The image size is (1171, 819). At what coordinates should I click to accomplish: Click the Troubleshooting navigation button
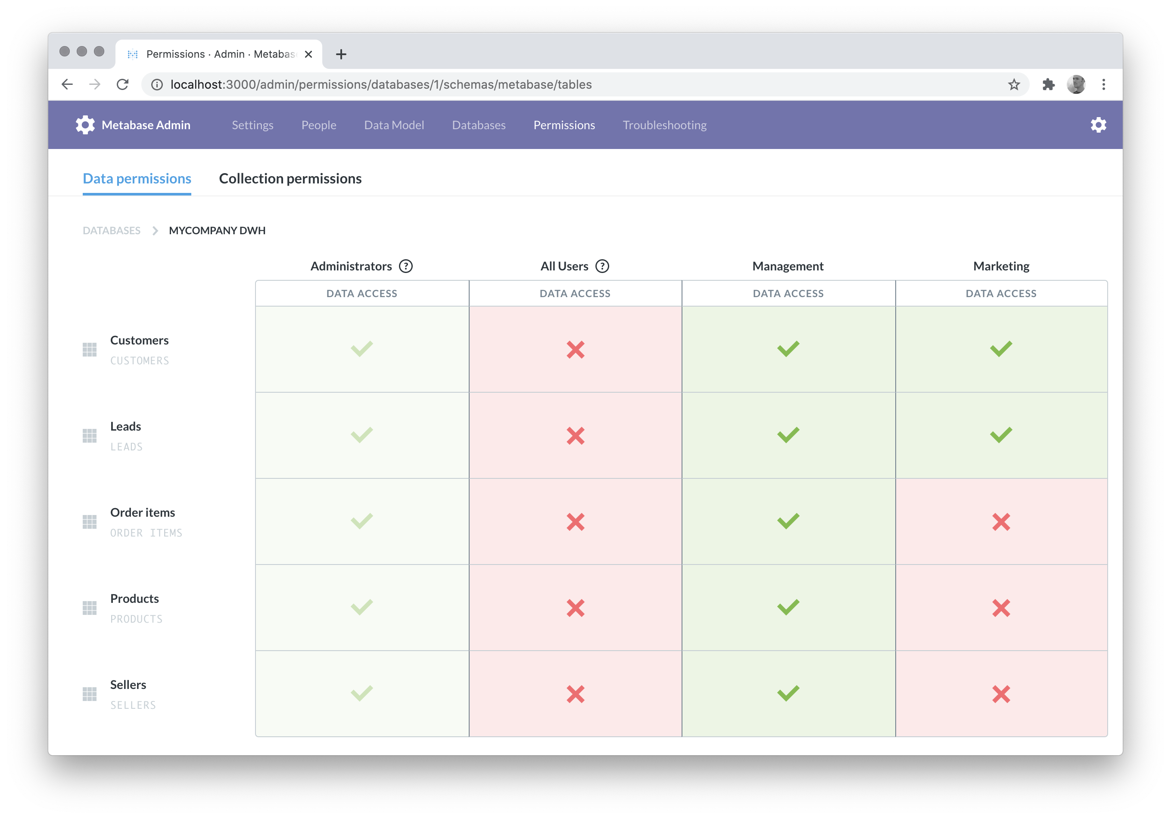pyautogui.click(x=665, y=124)
